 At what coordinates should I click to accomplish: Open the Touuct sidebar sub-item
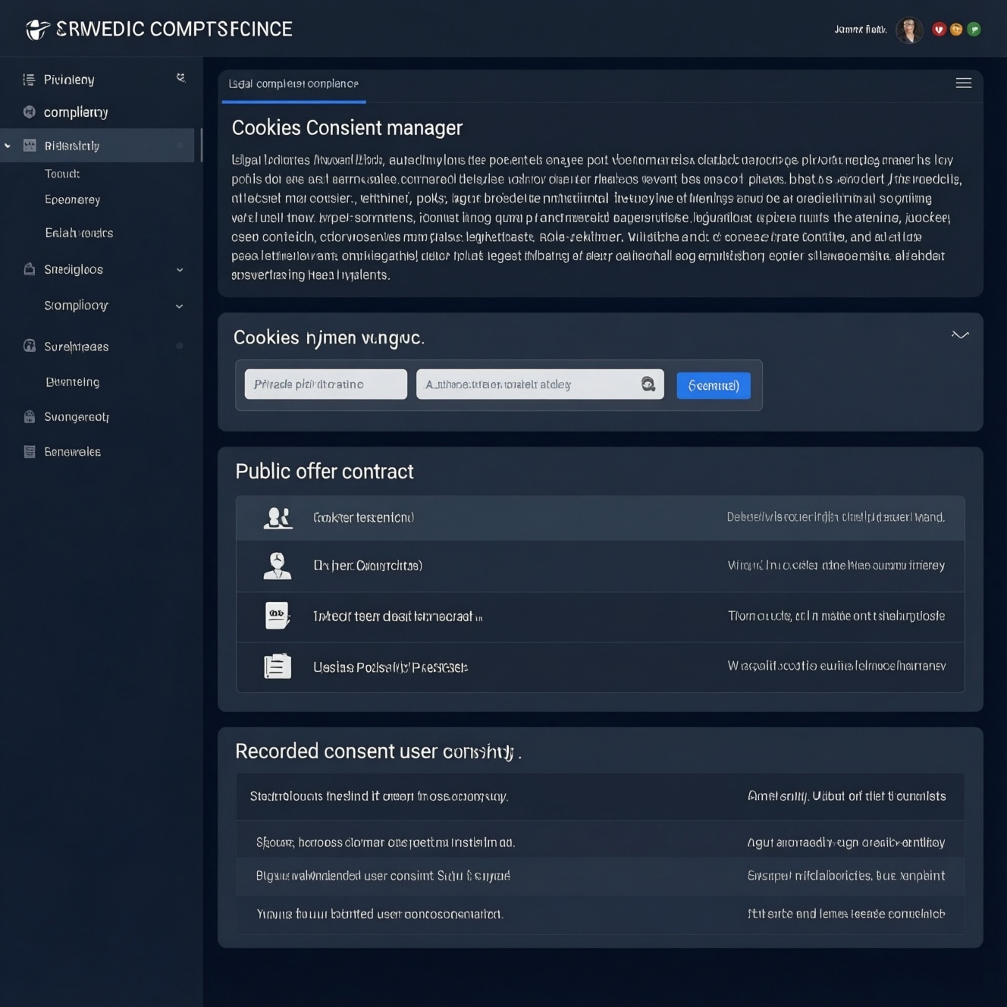click(x=62, y=174)
